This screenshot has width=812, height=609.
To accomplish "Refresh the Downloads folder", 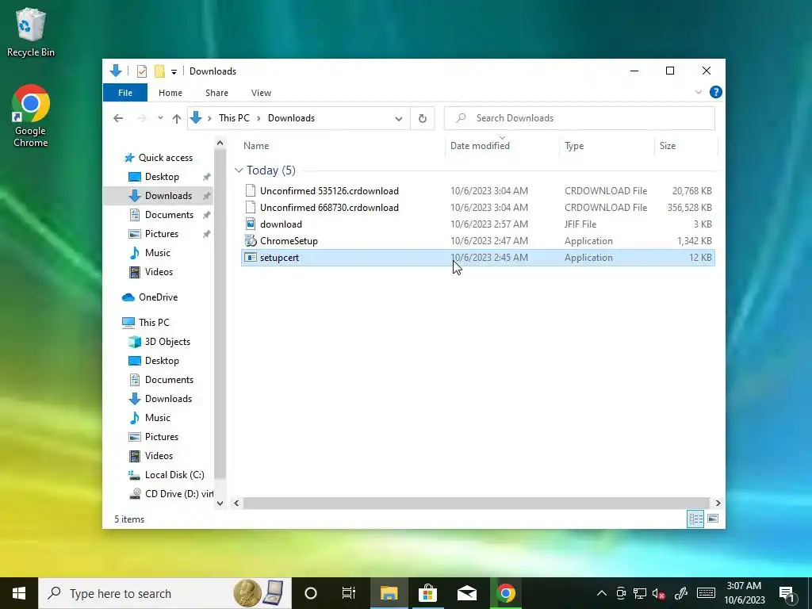I will [x=423, y=119].
